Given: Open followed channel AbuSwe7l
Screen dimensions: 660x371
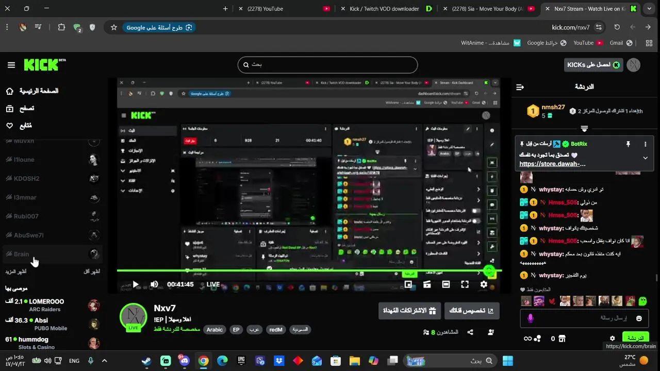Looking at the screenshot, I should coord(52,235).
